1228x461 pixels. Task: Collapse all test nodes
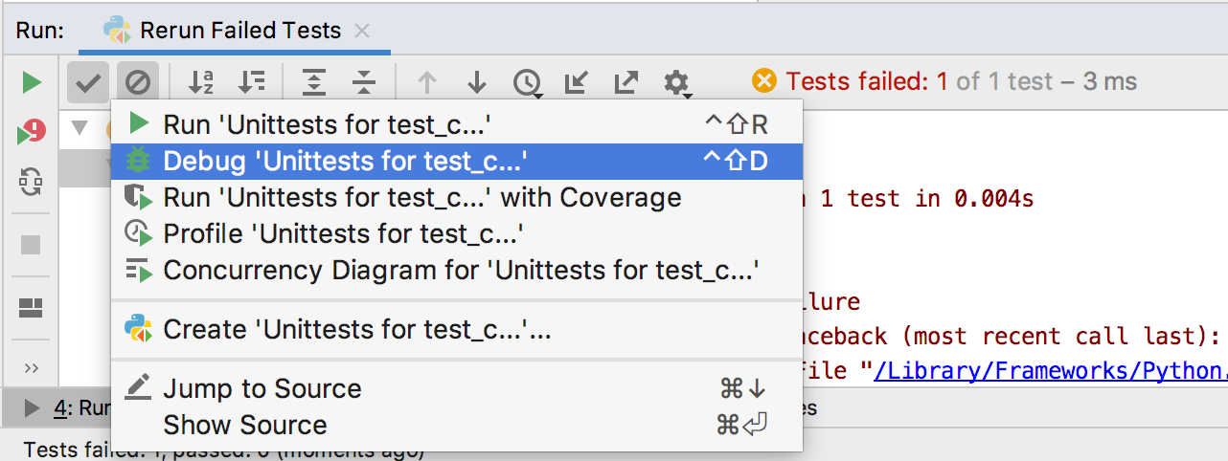pyautogui.click(x=363, y=82)
